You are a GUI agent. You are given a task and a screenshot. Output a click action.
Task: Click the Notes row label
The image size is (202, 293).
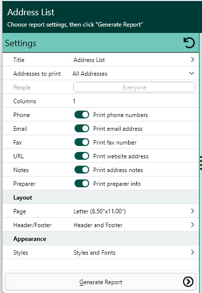tap(21, 170)
